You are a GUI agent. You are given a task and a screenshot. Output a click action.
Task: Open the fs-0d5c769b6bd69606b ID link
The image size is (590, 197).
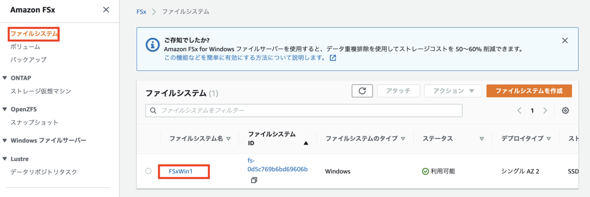click(278, 165)
